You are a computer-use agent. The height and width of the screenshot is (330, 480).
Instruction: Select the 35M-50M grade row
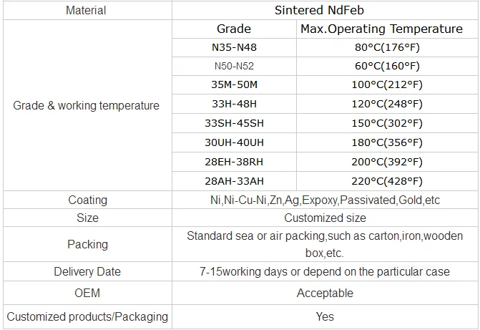[234, 86]
